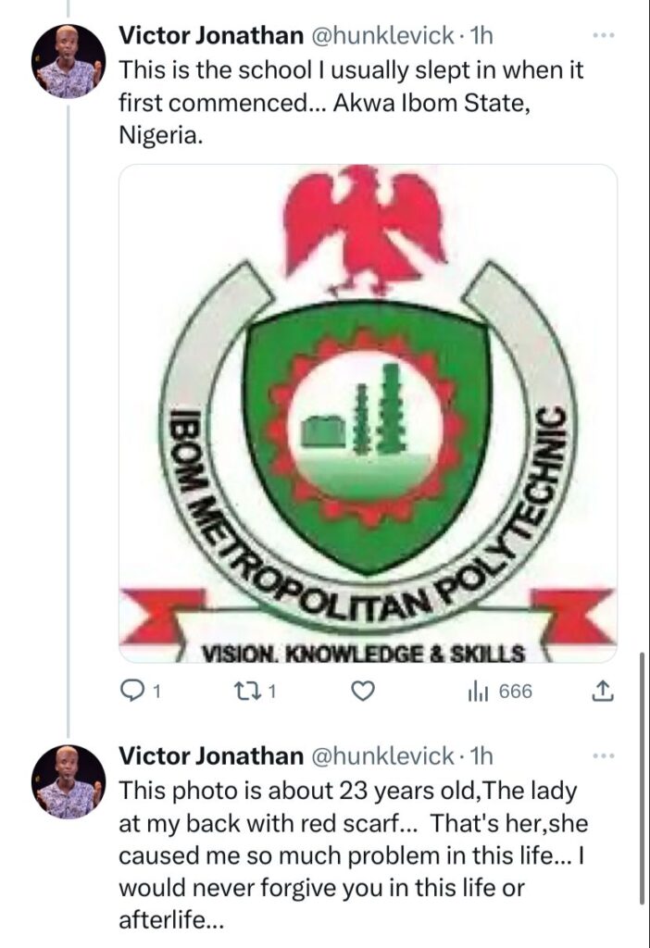Like the tweet with the heart icon
The height and width of the screenshot is (948, 650).
[366, 691]
